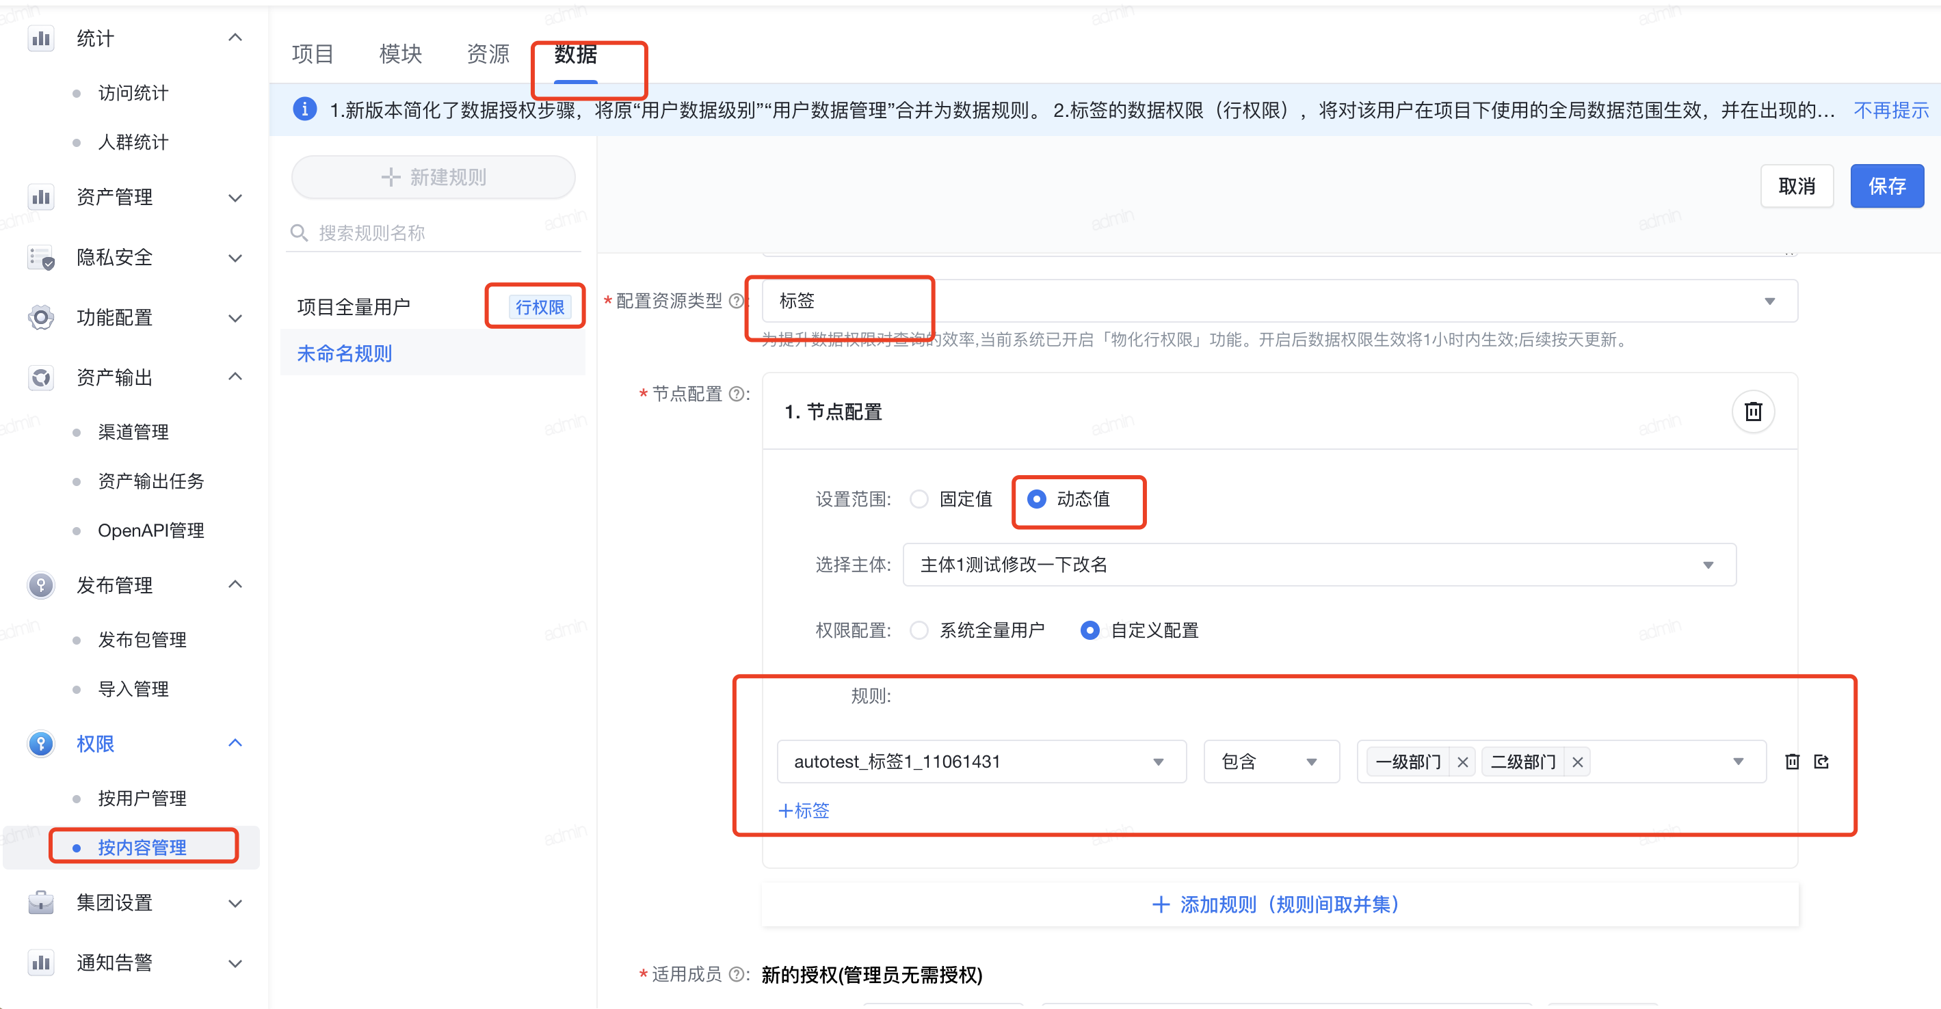The width and height of the screenshot is (1941, 1009).
Task: Switch to the 资源 tab
Action: pos(488,54)
